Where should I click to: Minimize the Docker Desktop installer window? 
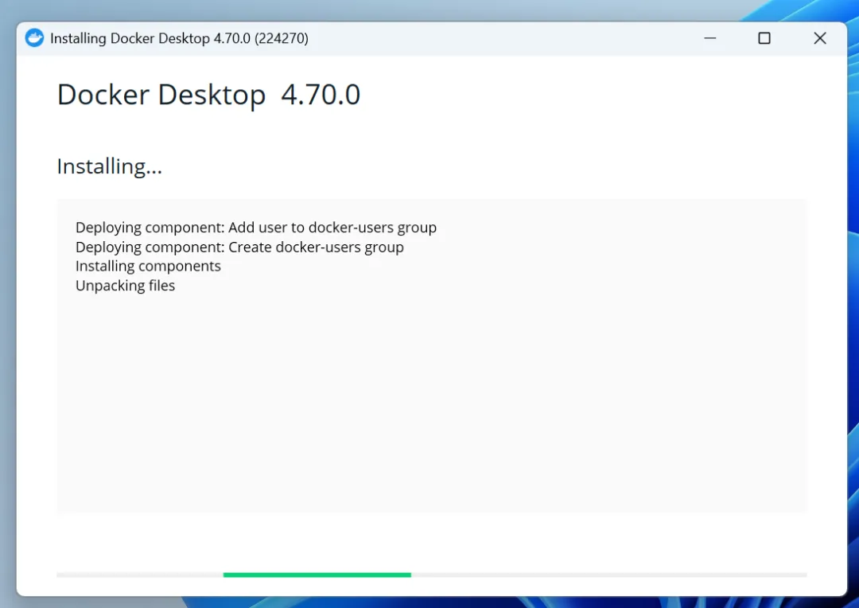tap(710, 38)
